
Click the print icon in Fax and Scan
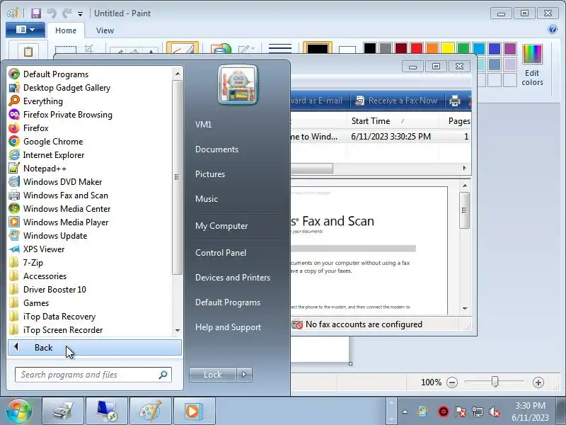click(454, 101)
